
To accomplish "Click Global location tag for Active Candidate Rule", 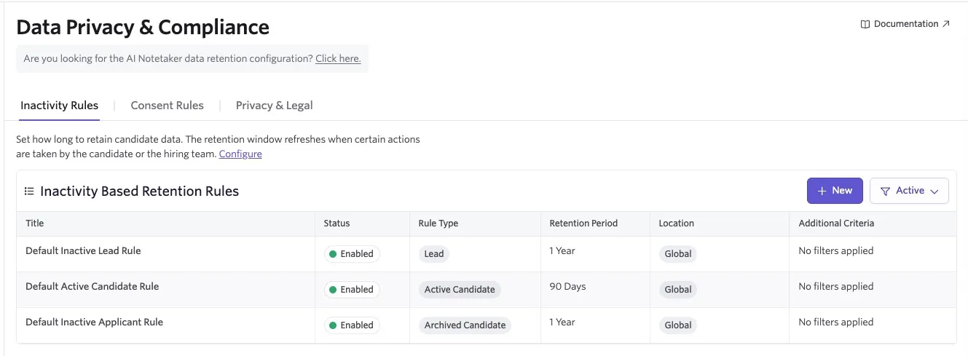I will (x=677, y=290).
